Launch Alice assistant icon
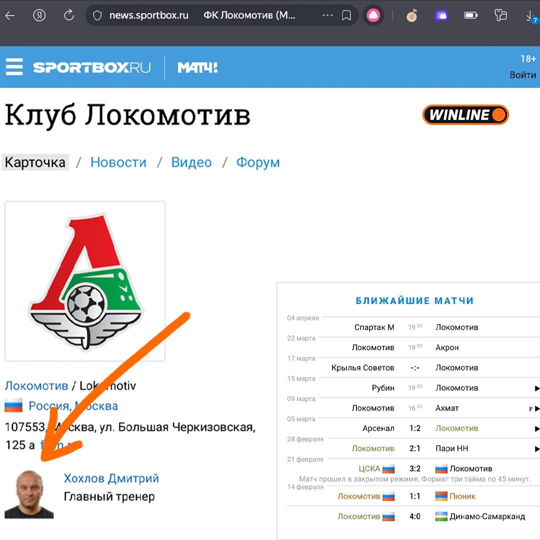Image resolution: width=540 pixels, height=540 pixels. (x=373, y=15)
